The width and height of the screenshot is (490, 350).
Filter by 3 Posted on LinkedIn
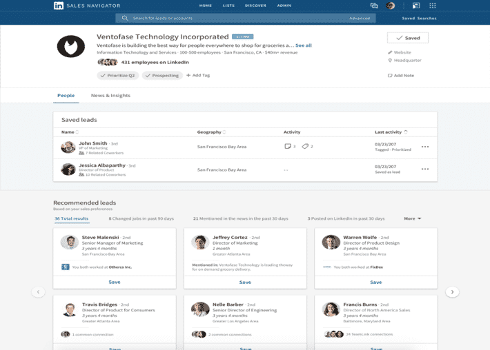[346, 218]
